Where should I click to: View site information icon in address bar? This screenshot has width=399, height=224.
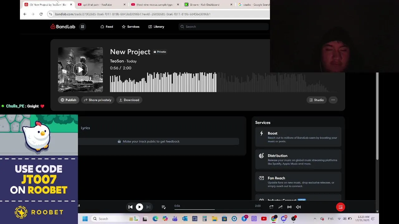pos(50,14)
